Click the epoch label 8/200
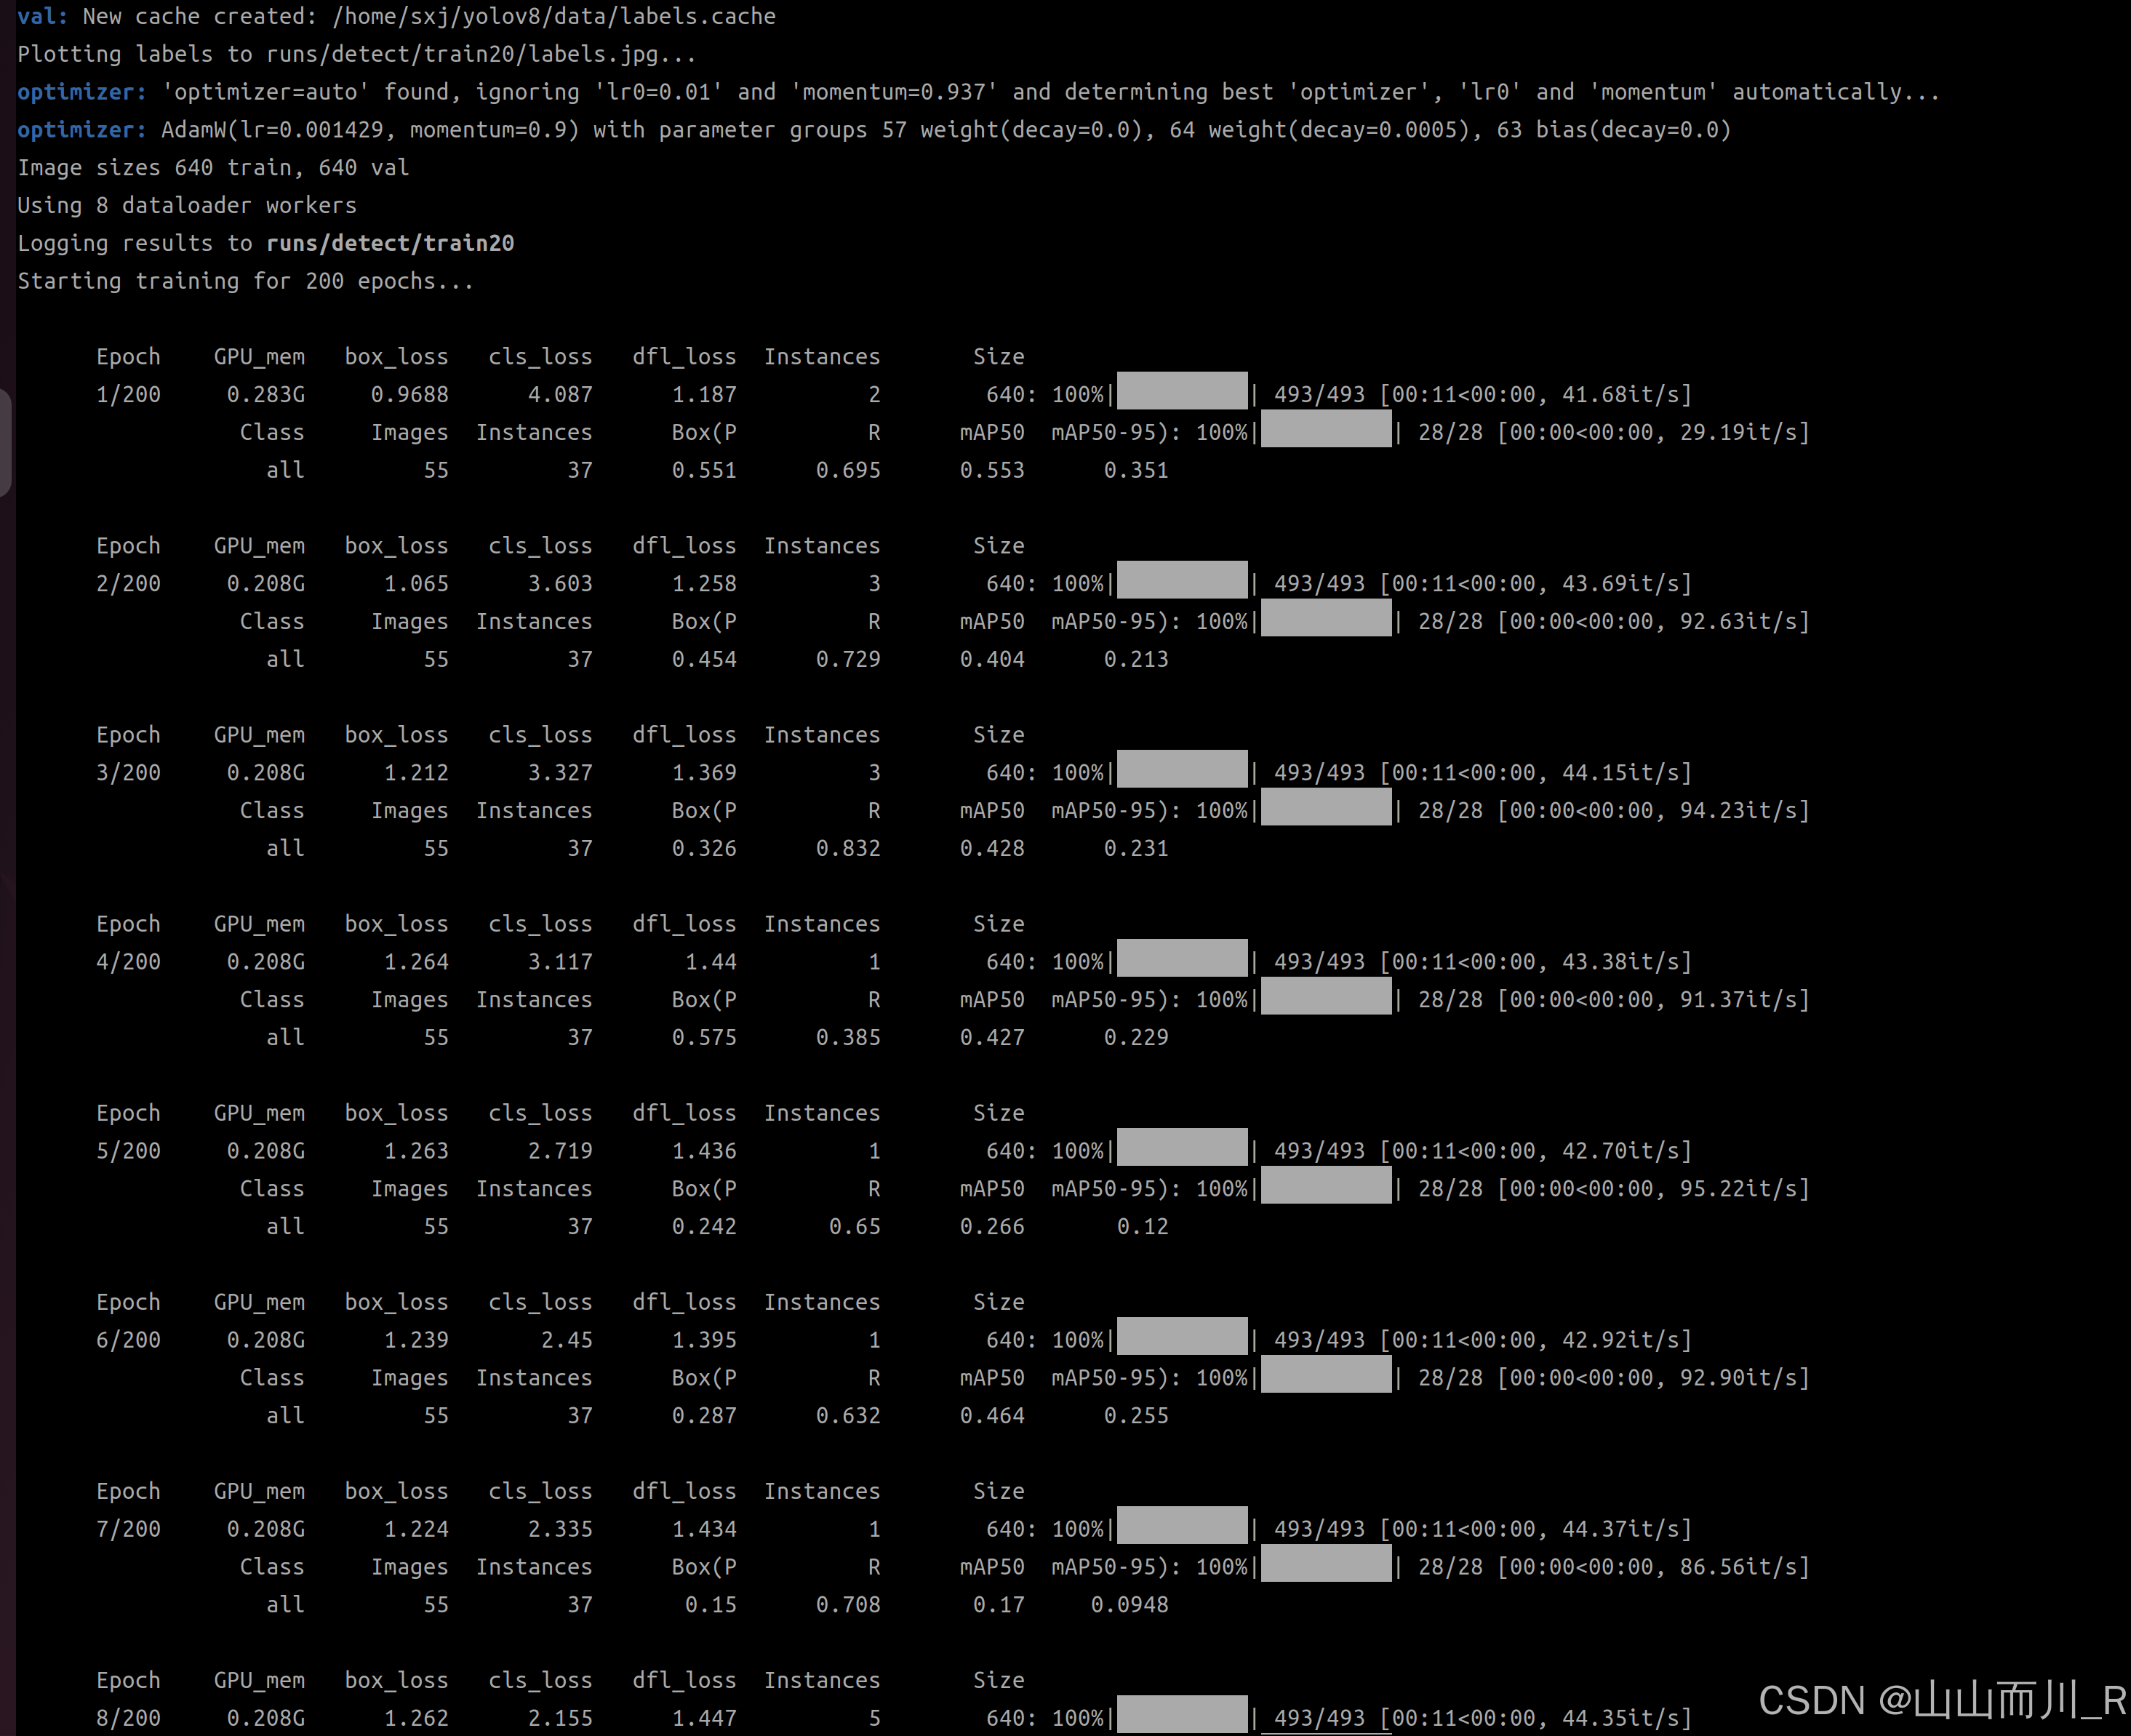 pos(128,1718)
